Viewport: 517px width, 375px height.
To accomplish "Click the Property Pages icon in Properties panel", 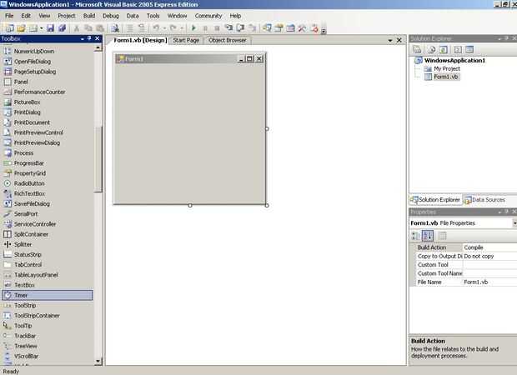I will click(x=442, y=236).
